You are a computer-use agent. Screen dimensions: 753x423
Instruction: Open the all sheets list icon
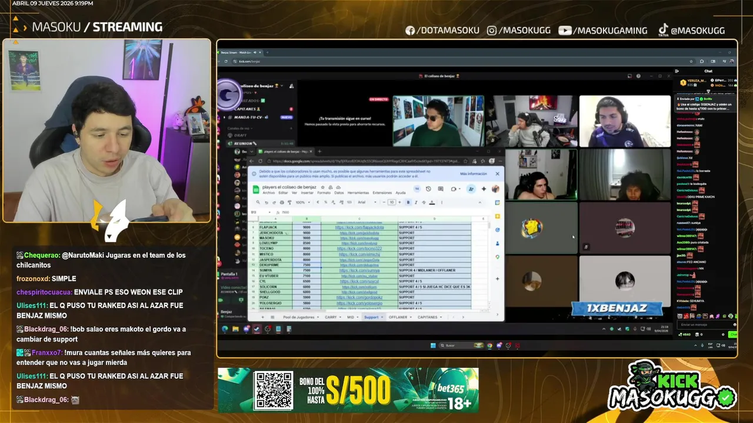coord(272,317)
